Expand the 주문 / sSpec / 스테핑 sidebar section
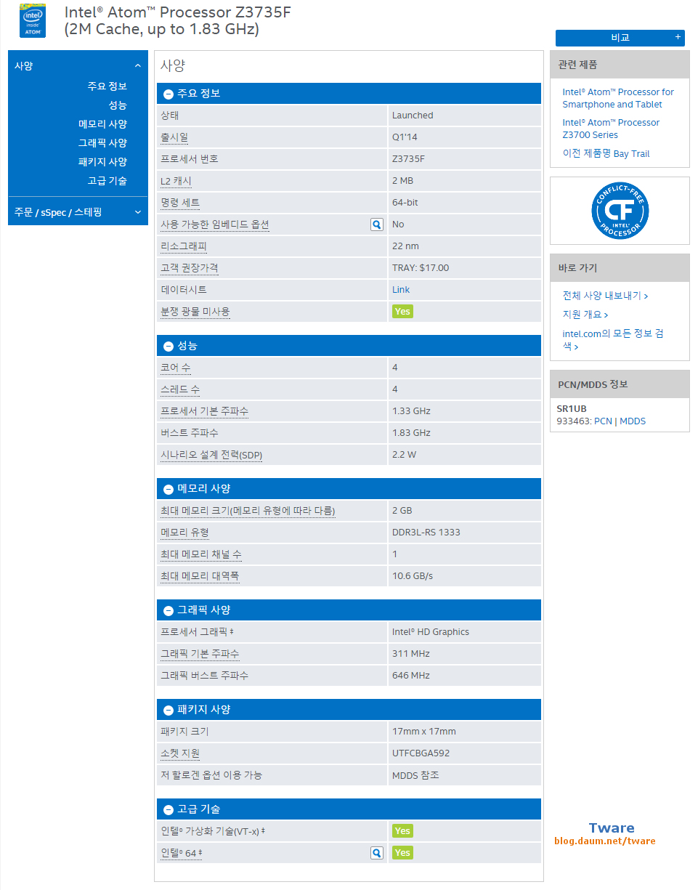 click(x=78, y=212)
